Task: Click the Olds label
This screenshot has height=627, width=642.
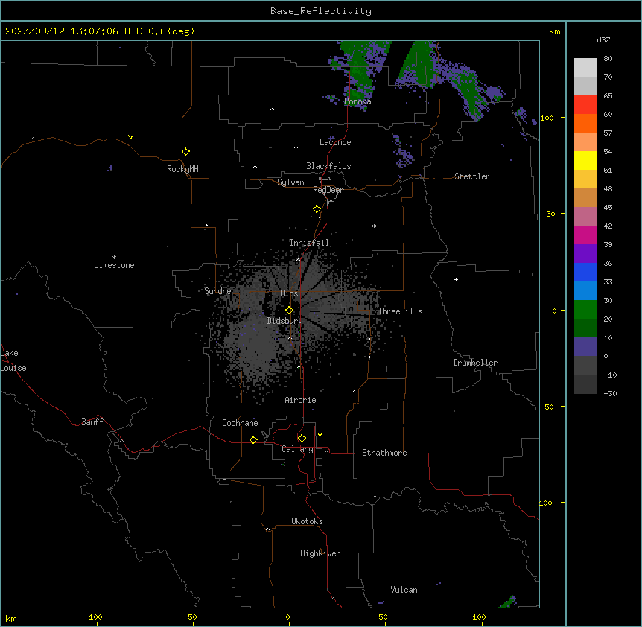Action: (289, 293)
